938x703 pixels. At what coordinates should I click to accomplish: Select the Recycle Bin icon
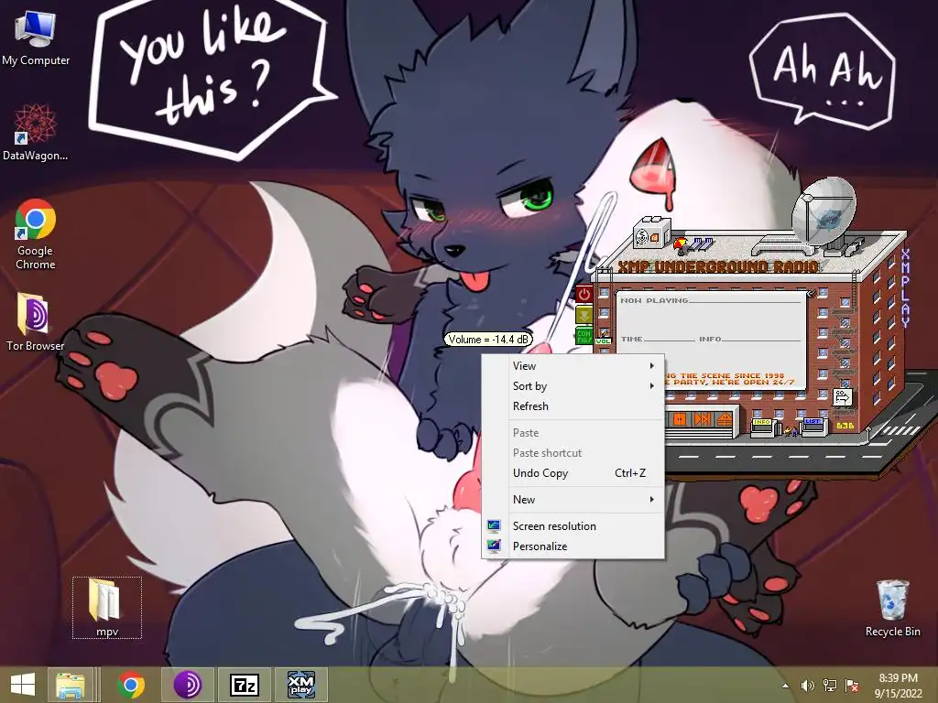tap(892, 608)
